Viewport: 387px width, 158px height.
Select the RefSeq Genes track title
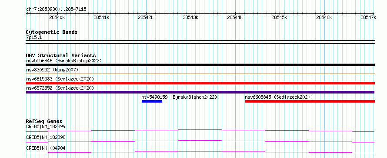point(44,121)
